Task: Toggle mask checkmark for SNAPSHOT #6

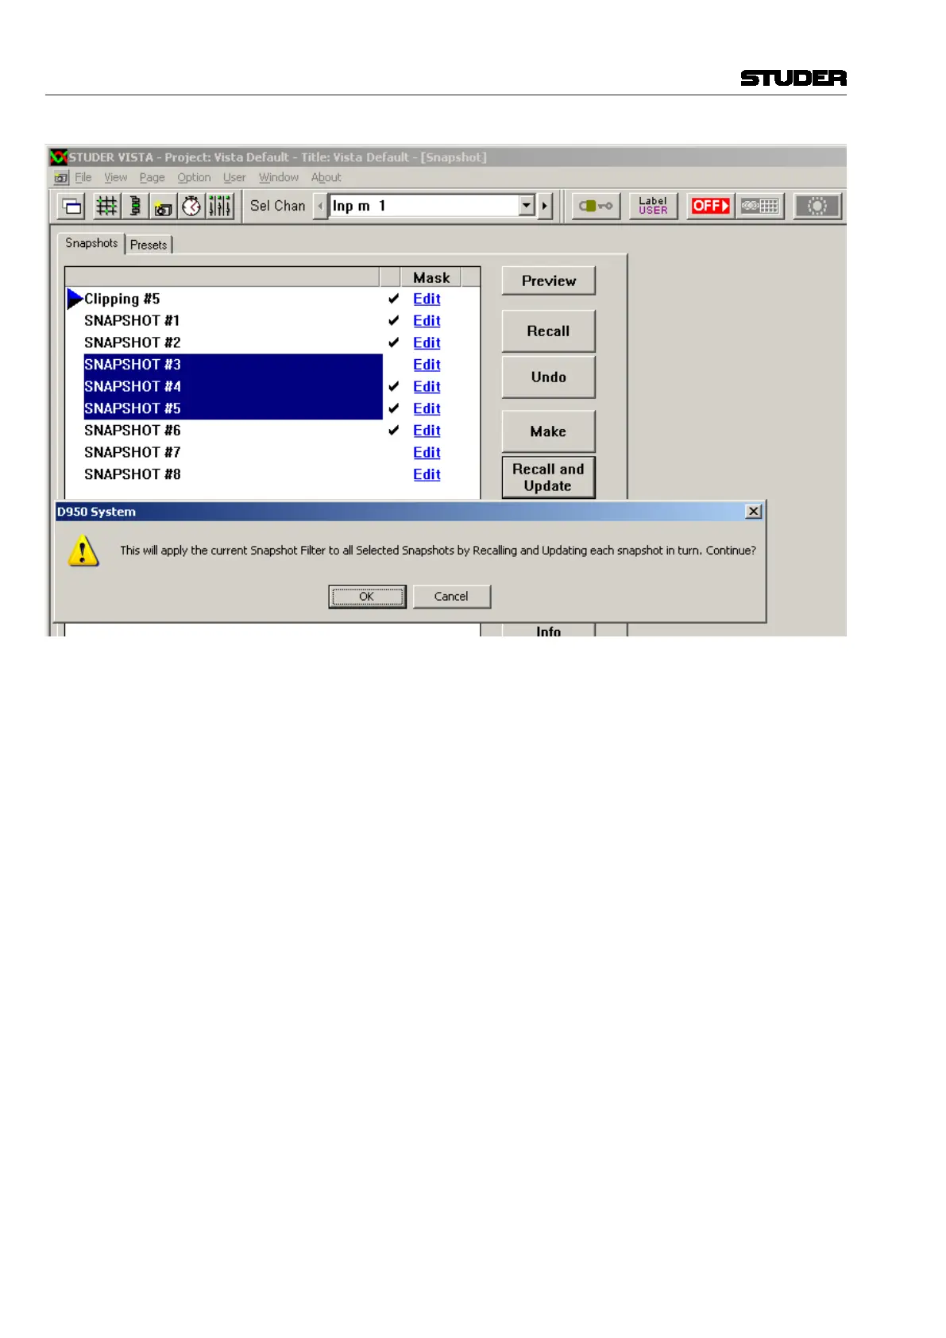Action: (393, 431)
